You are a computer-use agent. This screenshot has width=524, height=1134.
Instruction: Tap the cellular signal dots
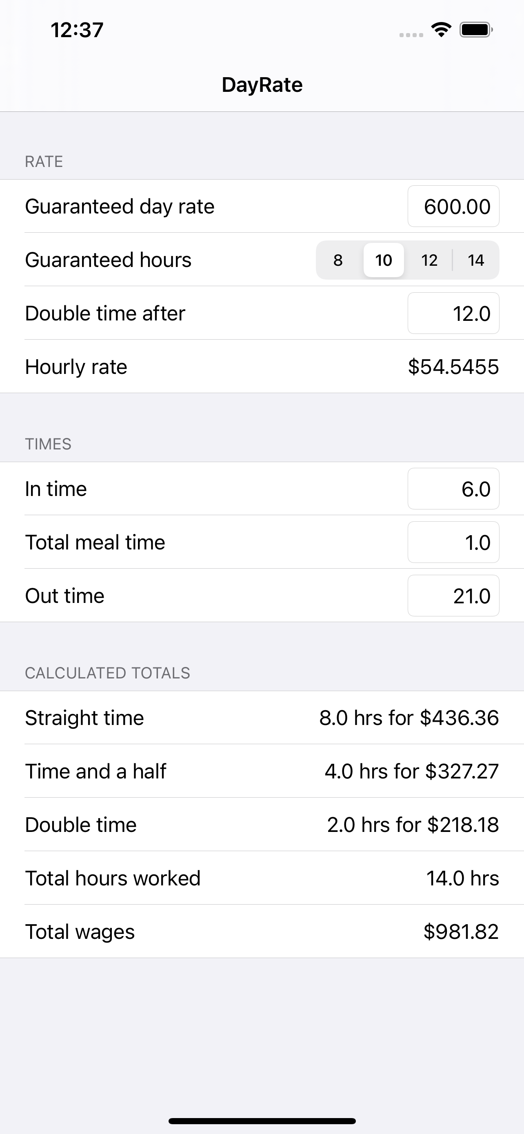(x=411, y=35)
